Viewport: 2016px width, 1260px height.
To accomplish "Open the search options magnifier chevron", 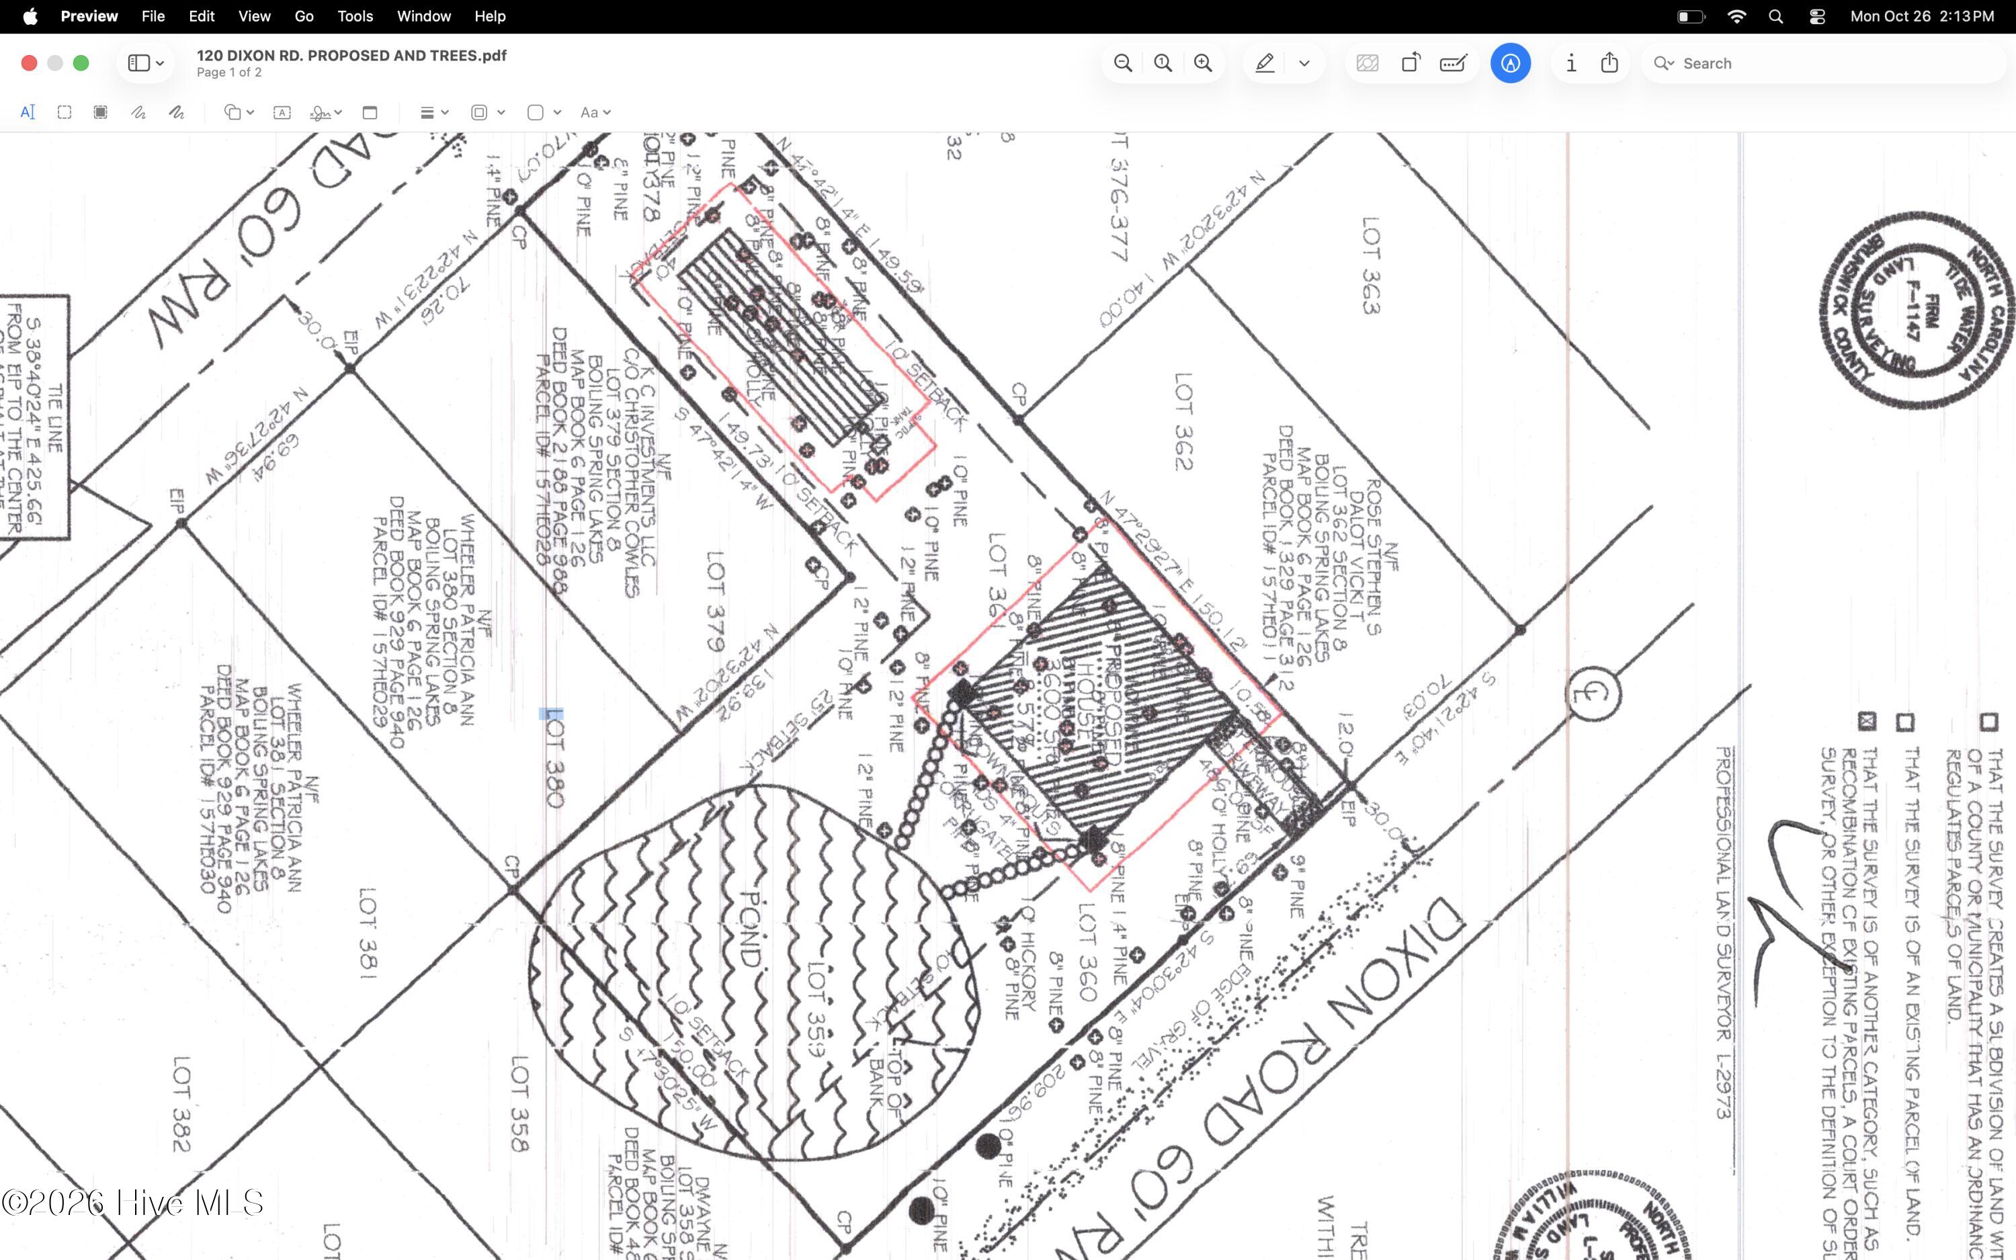I will click(x=1665, y=63).
